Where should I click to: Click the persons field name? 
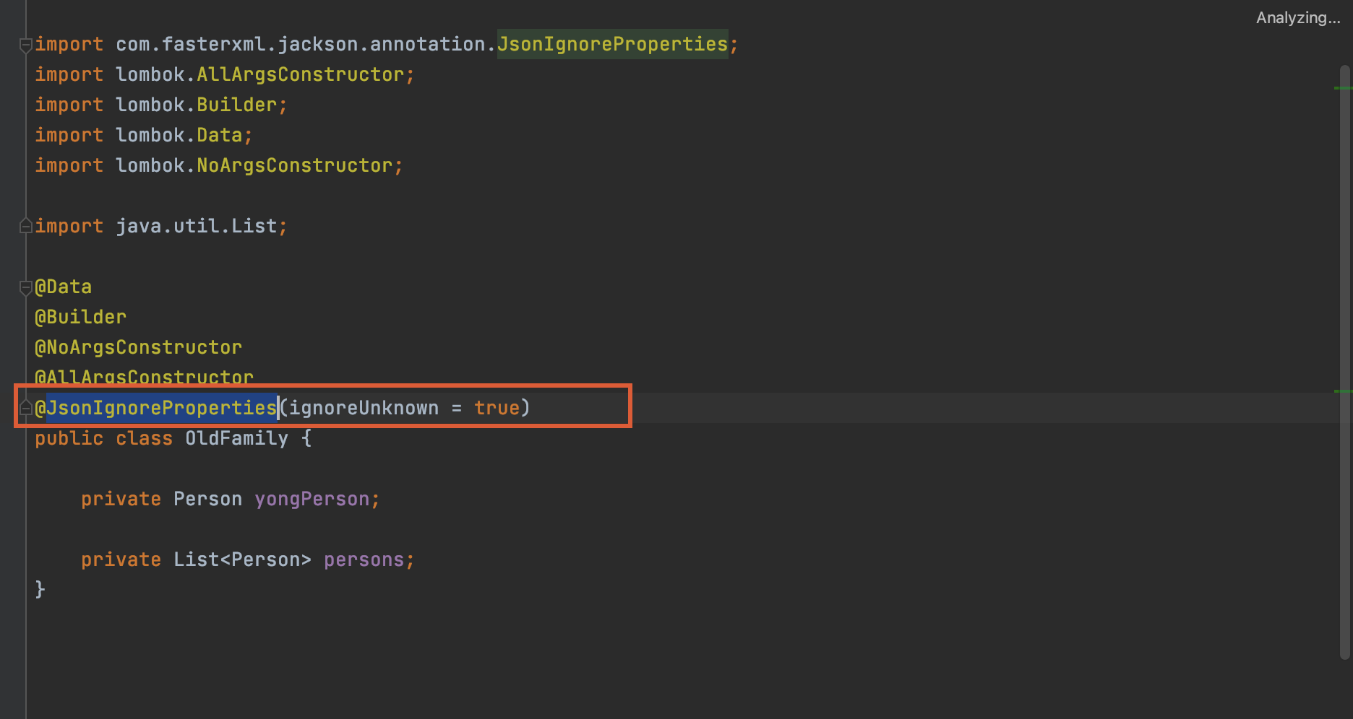tap(364, 559)
